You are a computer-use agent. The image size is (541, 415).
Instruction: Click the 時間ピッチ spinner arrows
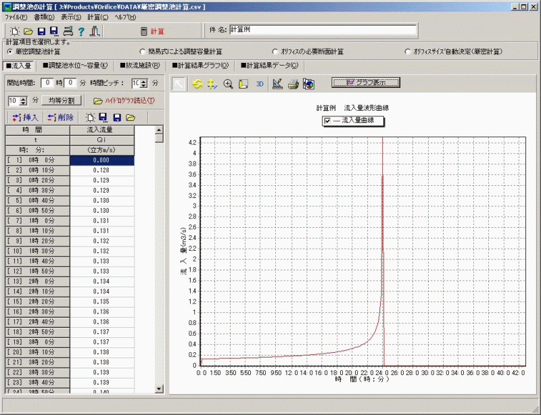144,83
